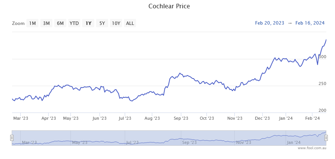The width and height of the screenshot is (335, 159).
Task: Click May '23 in the navigator strip
Action: coord(81,142)
